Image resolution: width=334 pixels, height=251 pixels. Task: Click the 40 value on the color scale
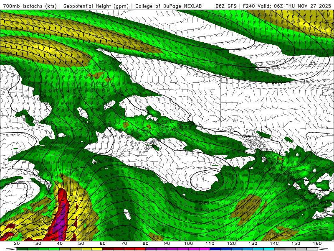pos(60,243)
